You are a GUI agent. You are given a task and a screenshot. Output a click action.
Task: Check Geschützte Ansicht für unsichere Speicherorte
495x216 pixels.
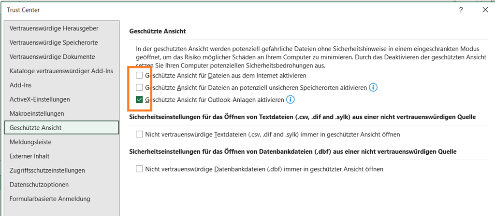(x=140, y=88)
